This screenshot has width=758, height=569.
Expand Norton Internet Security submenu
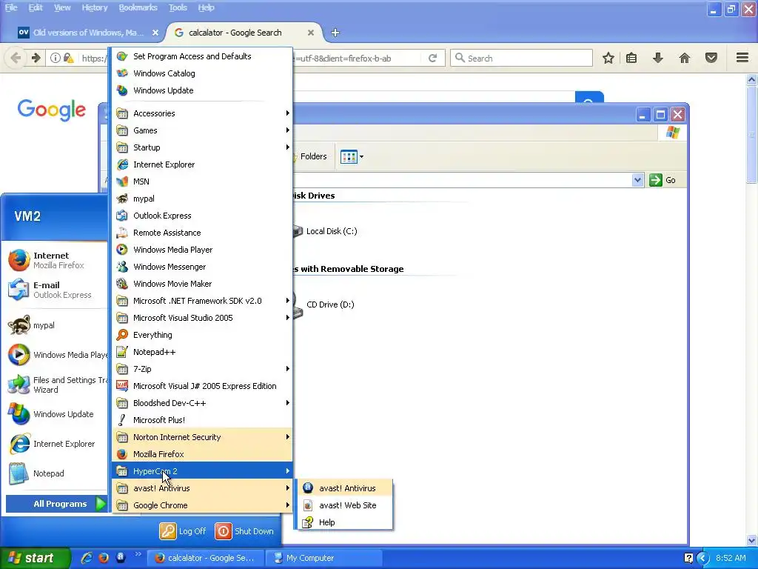click(x=202, y=437)
